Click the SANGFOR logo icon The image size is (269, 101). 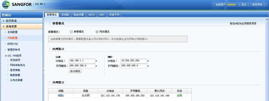[x=6, y=5]
